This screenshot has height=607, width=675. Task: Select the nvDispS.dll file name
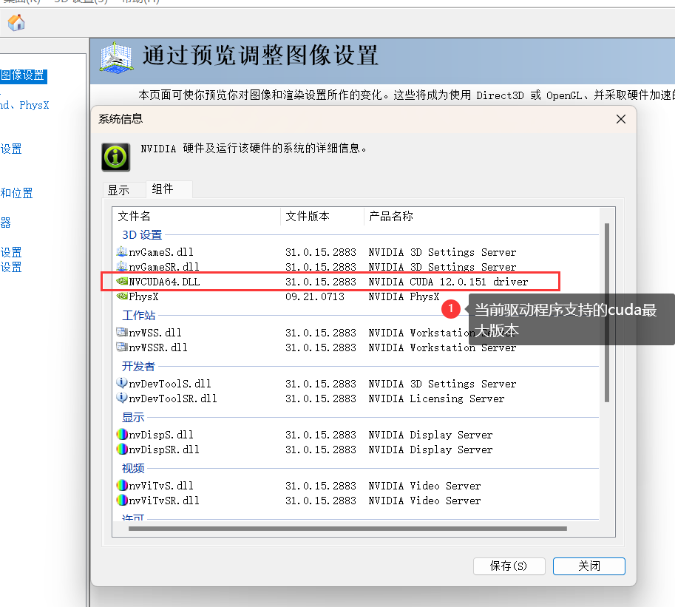click(x=161, y=435)
